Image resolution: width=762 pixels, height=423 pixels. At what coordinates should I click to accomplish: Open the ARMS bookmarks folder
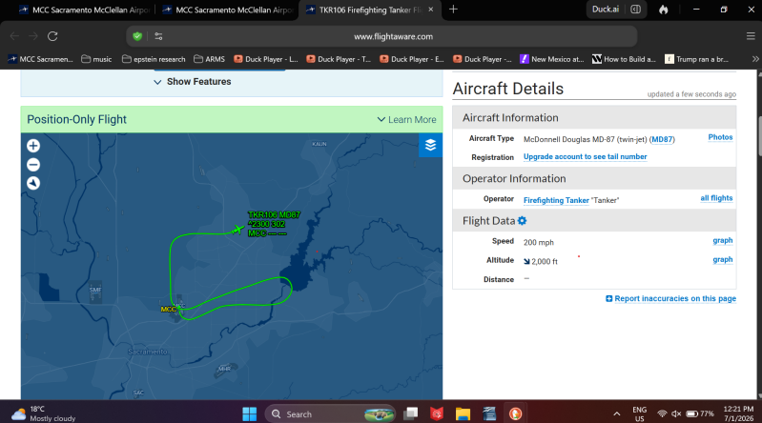click(x=210, y=59)
